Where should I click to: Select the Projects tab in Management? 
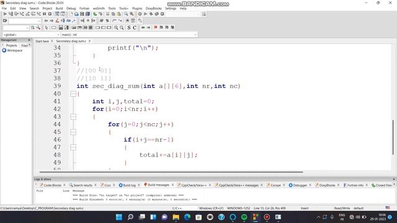11,45
